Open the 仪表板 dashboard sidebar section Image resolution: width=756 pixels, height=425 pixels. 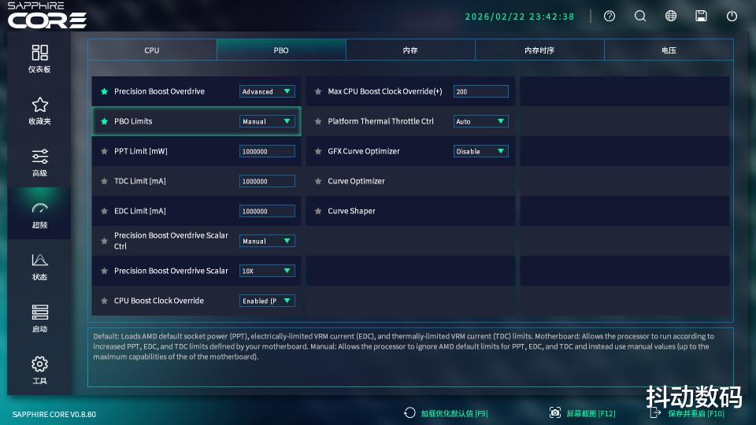pos(39,58)
